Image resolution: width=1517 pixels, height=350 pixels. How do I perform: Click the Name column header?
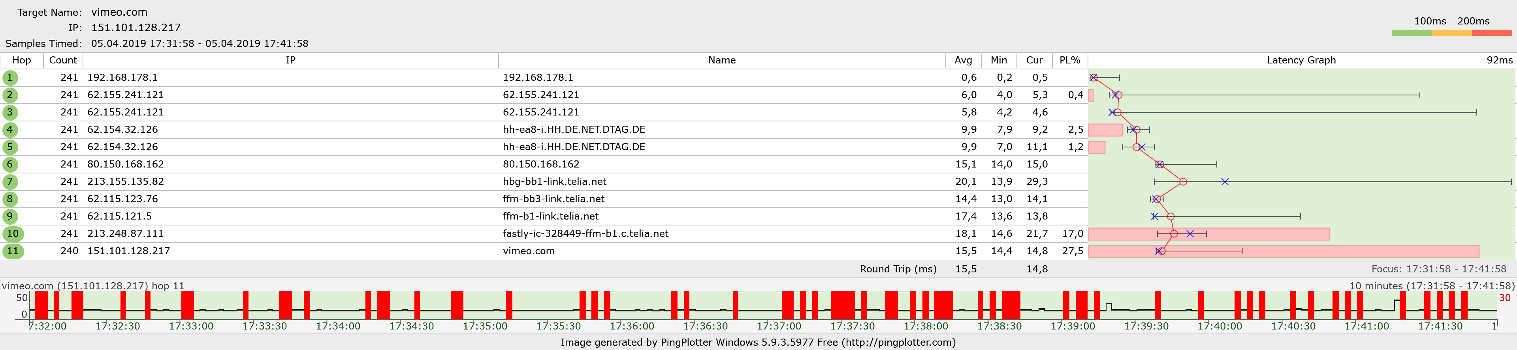coord(722,60)
